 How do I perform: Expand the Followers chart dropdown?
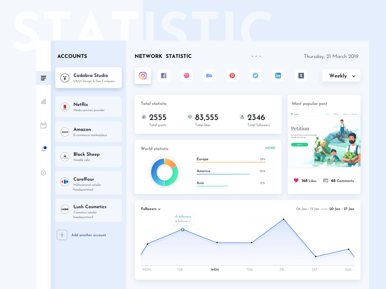pyautogui.click(x=152, y=209)
